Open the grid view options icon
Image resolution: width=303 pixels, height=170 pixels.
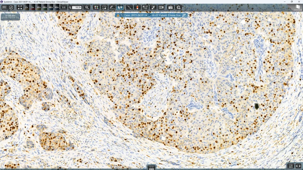pos(291,166)
